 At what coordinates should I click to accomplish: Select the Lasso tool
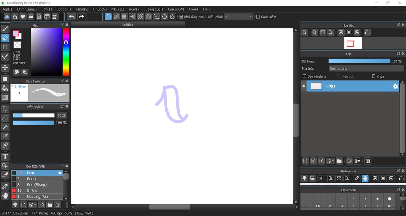click(x=5, y=118)
